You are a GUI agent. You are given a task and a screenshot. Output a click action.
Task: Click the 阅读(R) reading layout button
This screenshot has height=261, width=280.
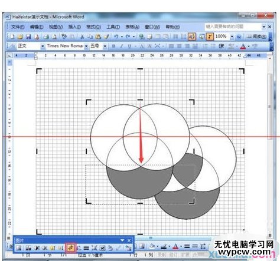coord(256,37)
